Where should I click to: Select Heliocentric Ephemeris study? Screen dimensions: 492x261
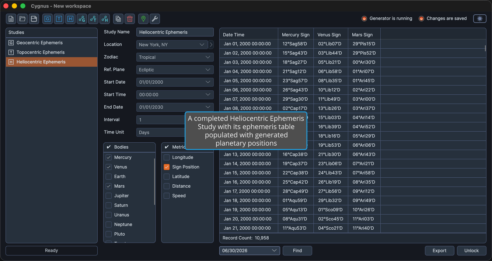tap(52, 62)
